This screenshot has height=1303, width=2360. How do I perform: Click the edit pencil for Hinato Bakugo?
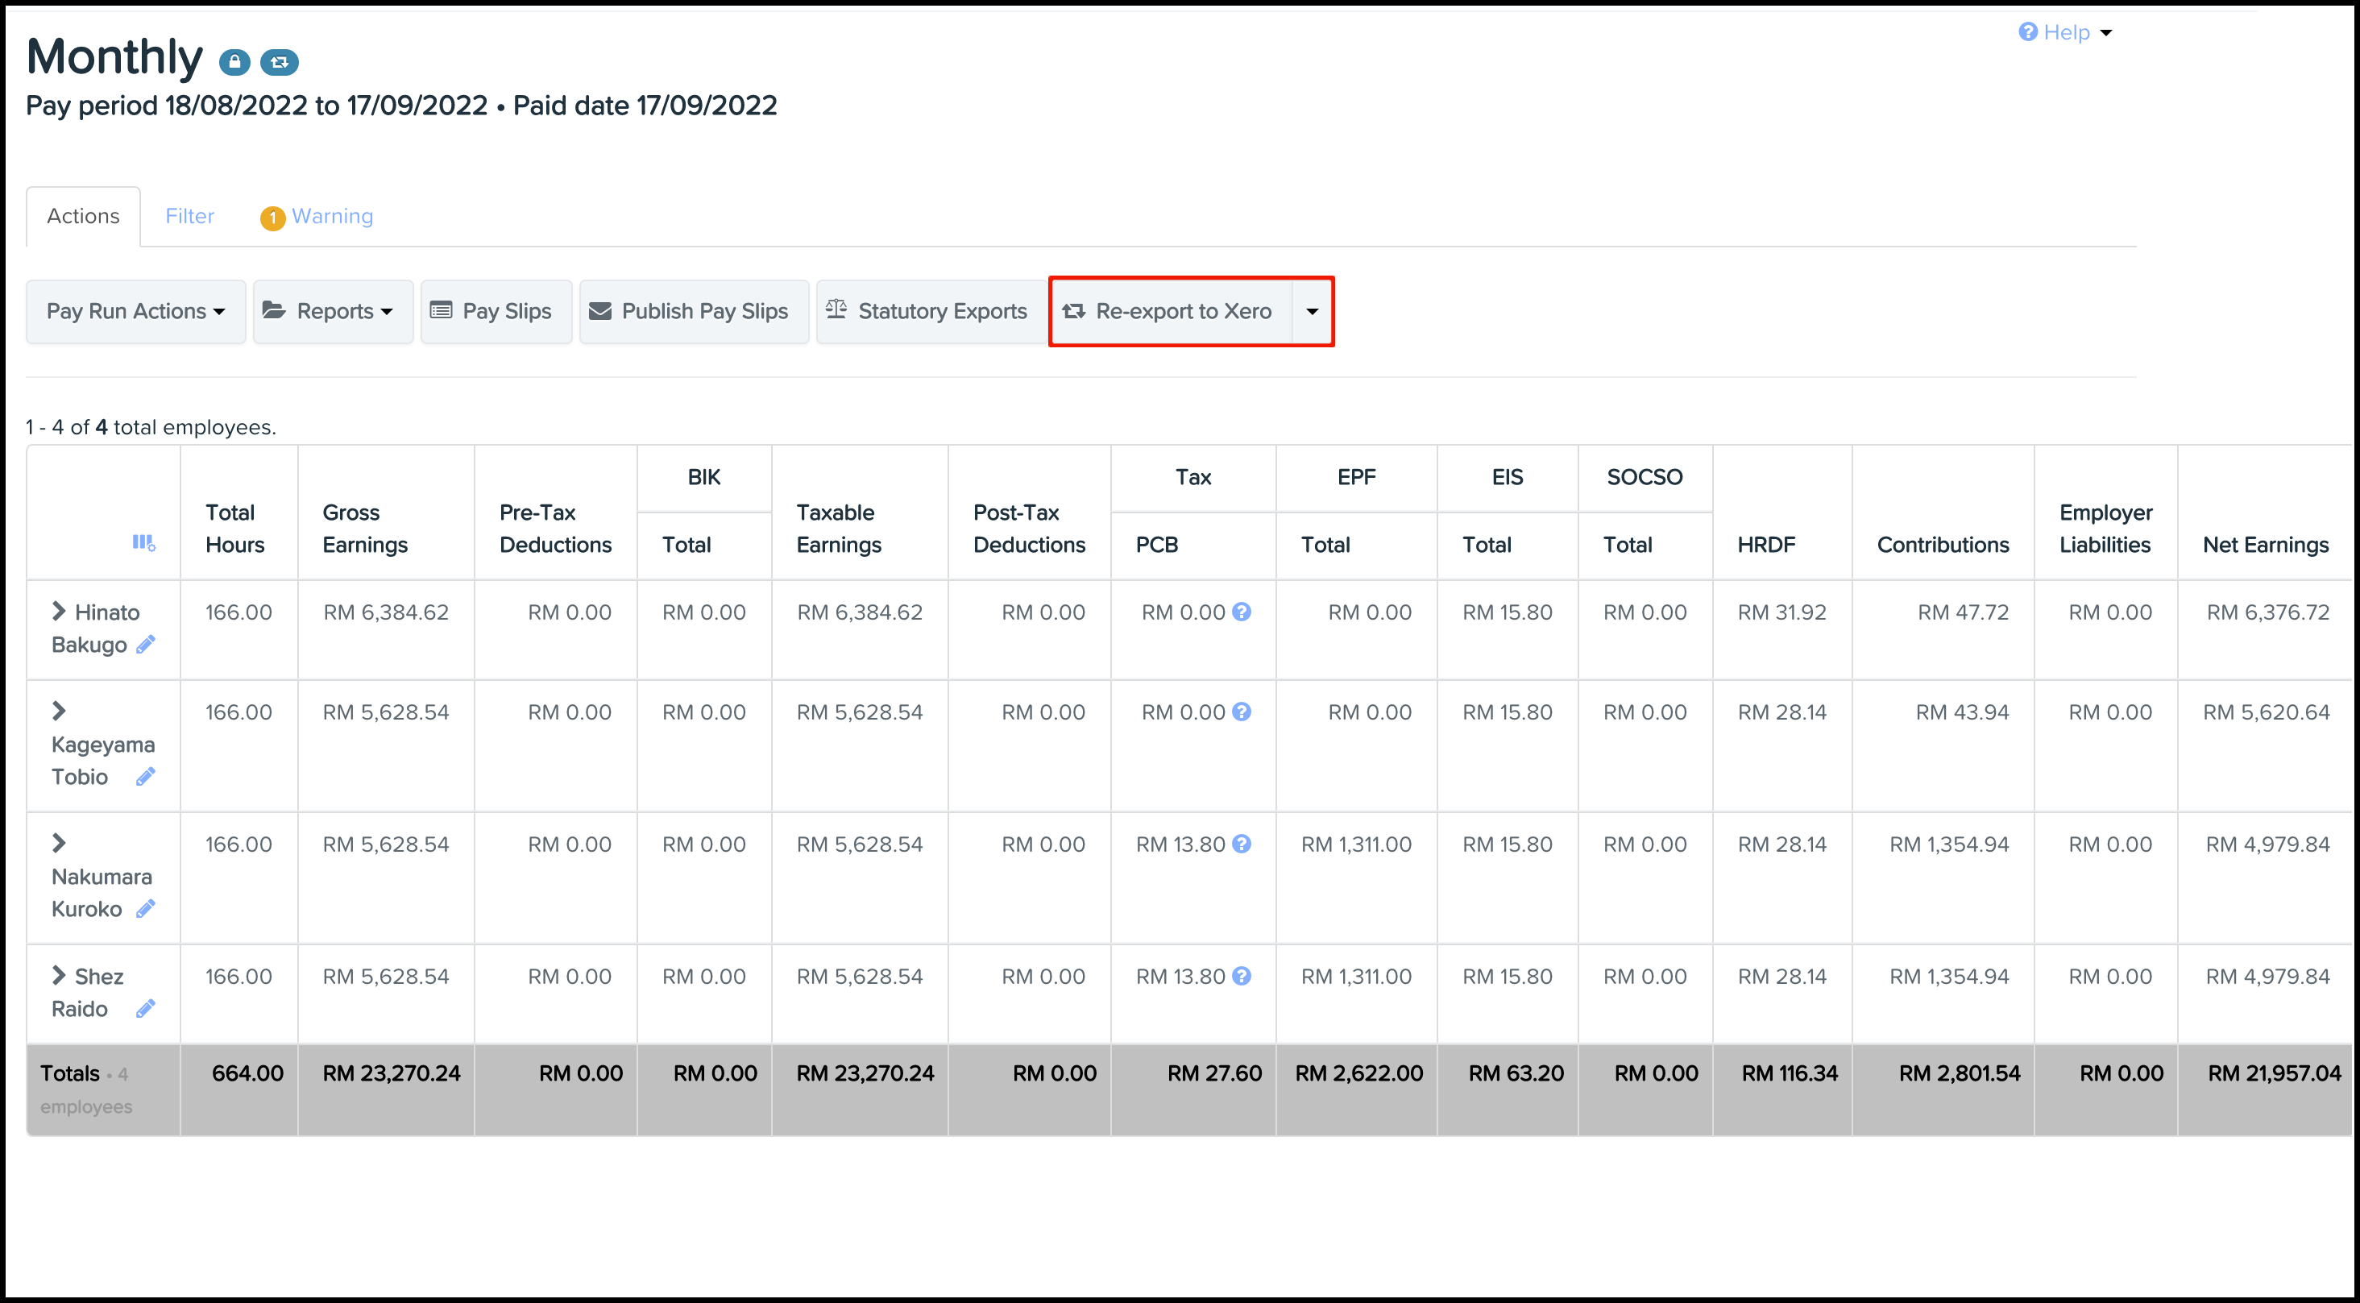[146, 645]
